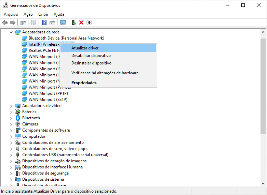Viewport: 267px width, 195px height.
Task: Select the Dispositivos de Interface Humana label
Action: (52, 167)
